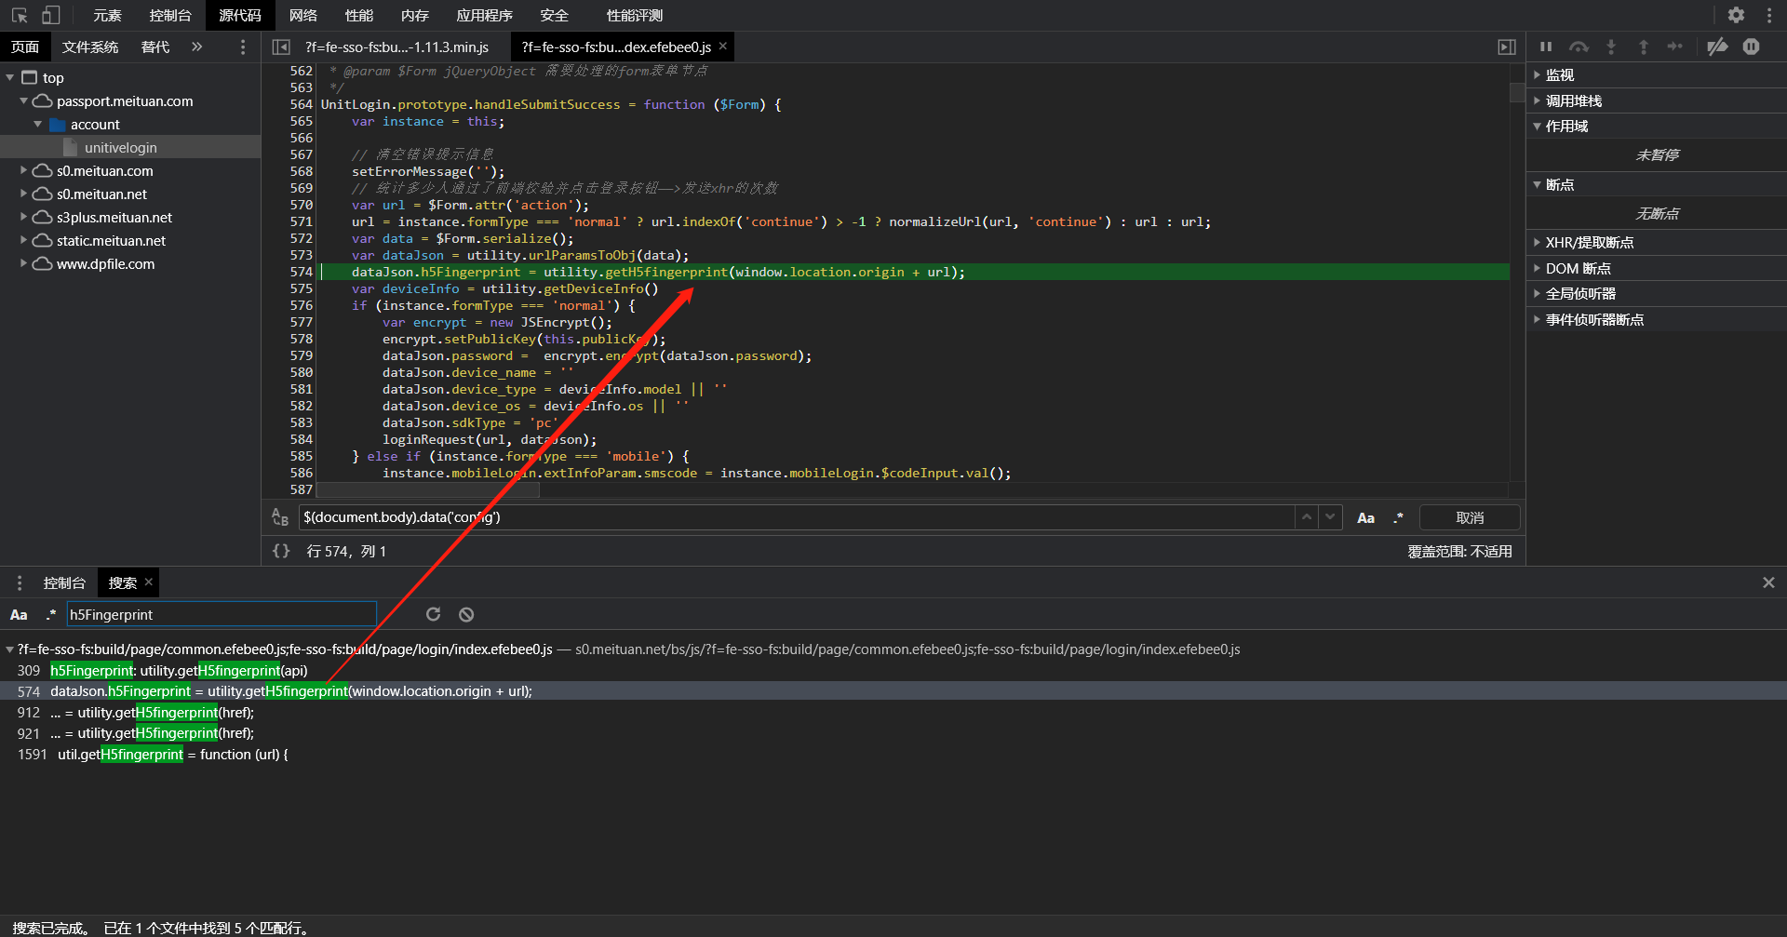Switch to the 元素 panel tab

tap(107, 15)
